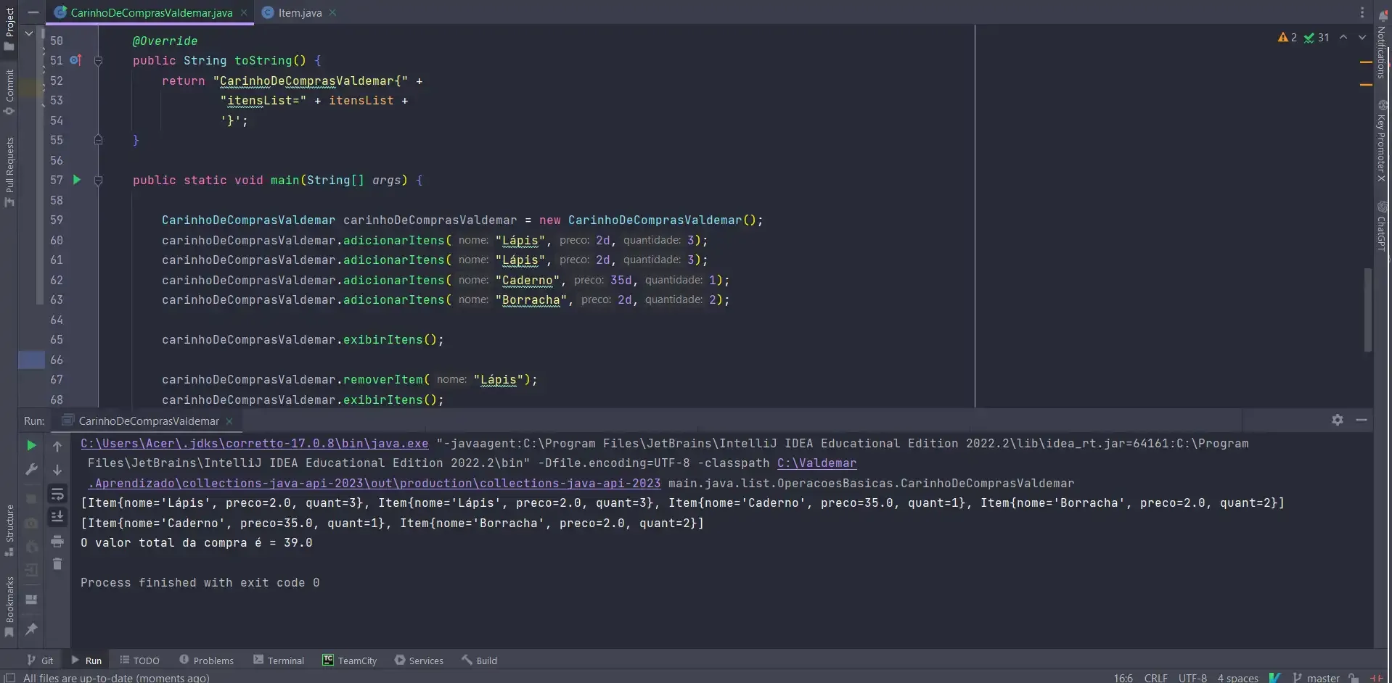Image resolution: width=1392 pixels, height=683 pixels.
Task: Click fold end marker on line 55
Action: pos(98,140)
